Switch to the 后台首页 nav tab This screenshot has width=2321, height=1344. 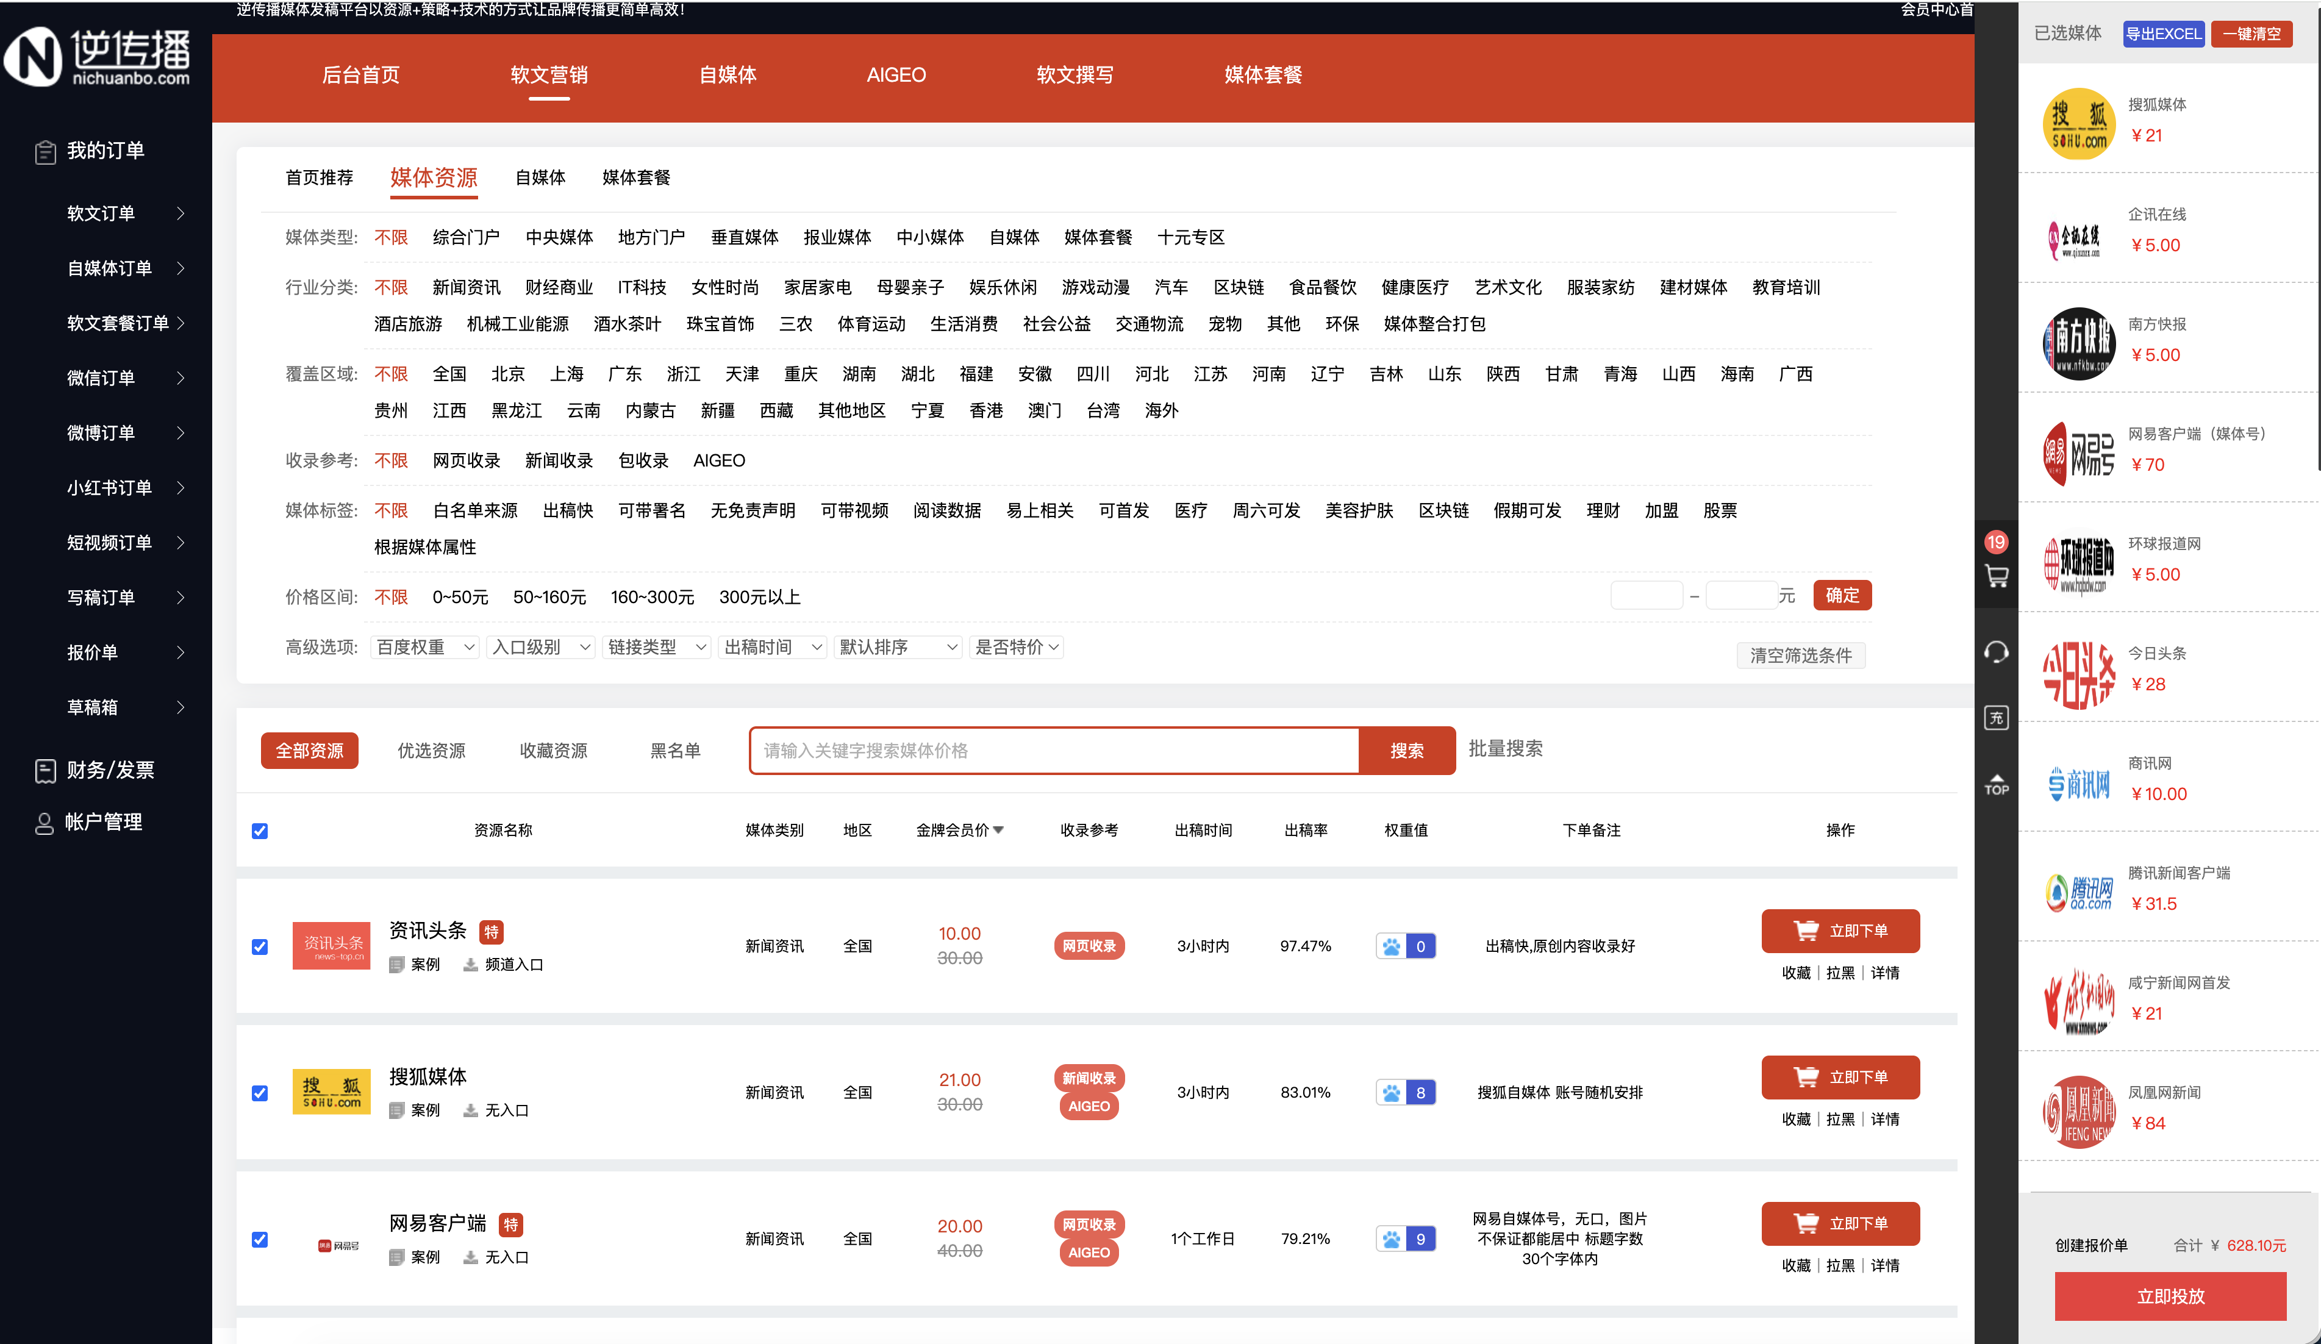(x=361, y=74)
